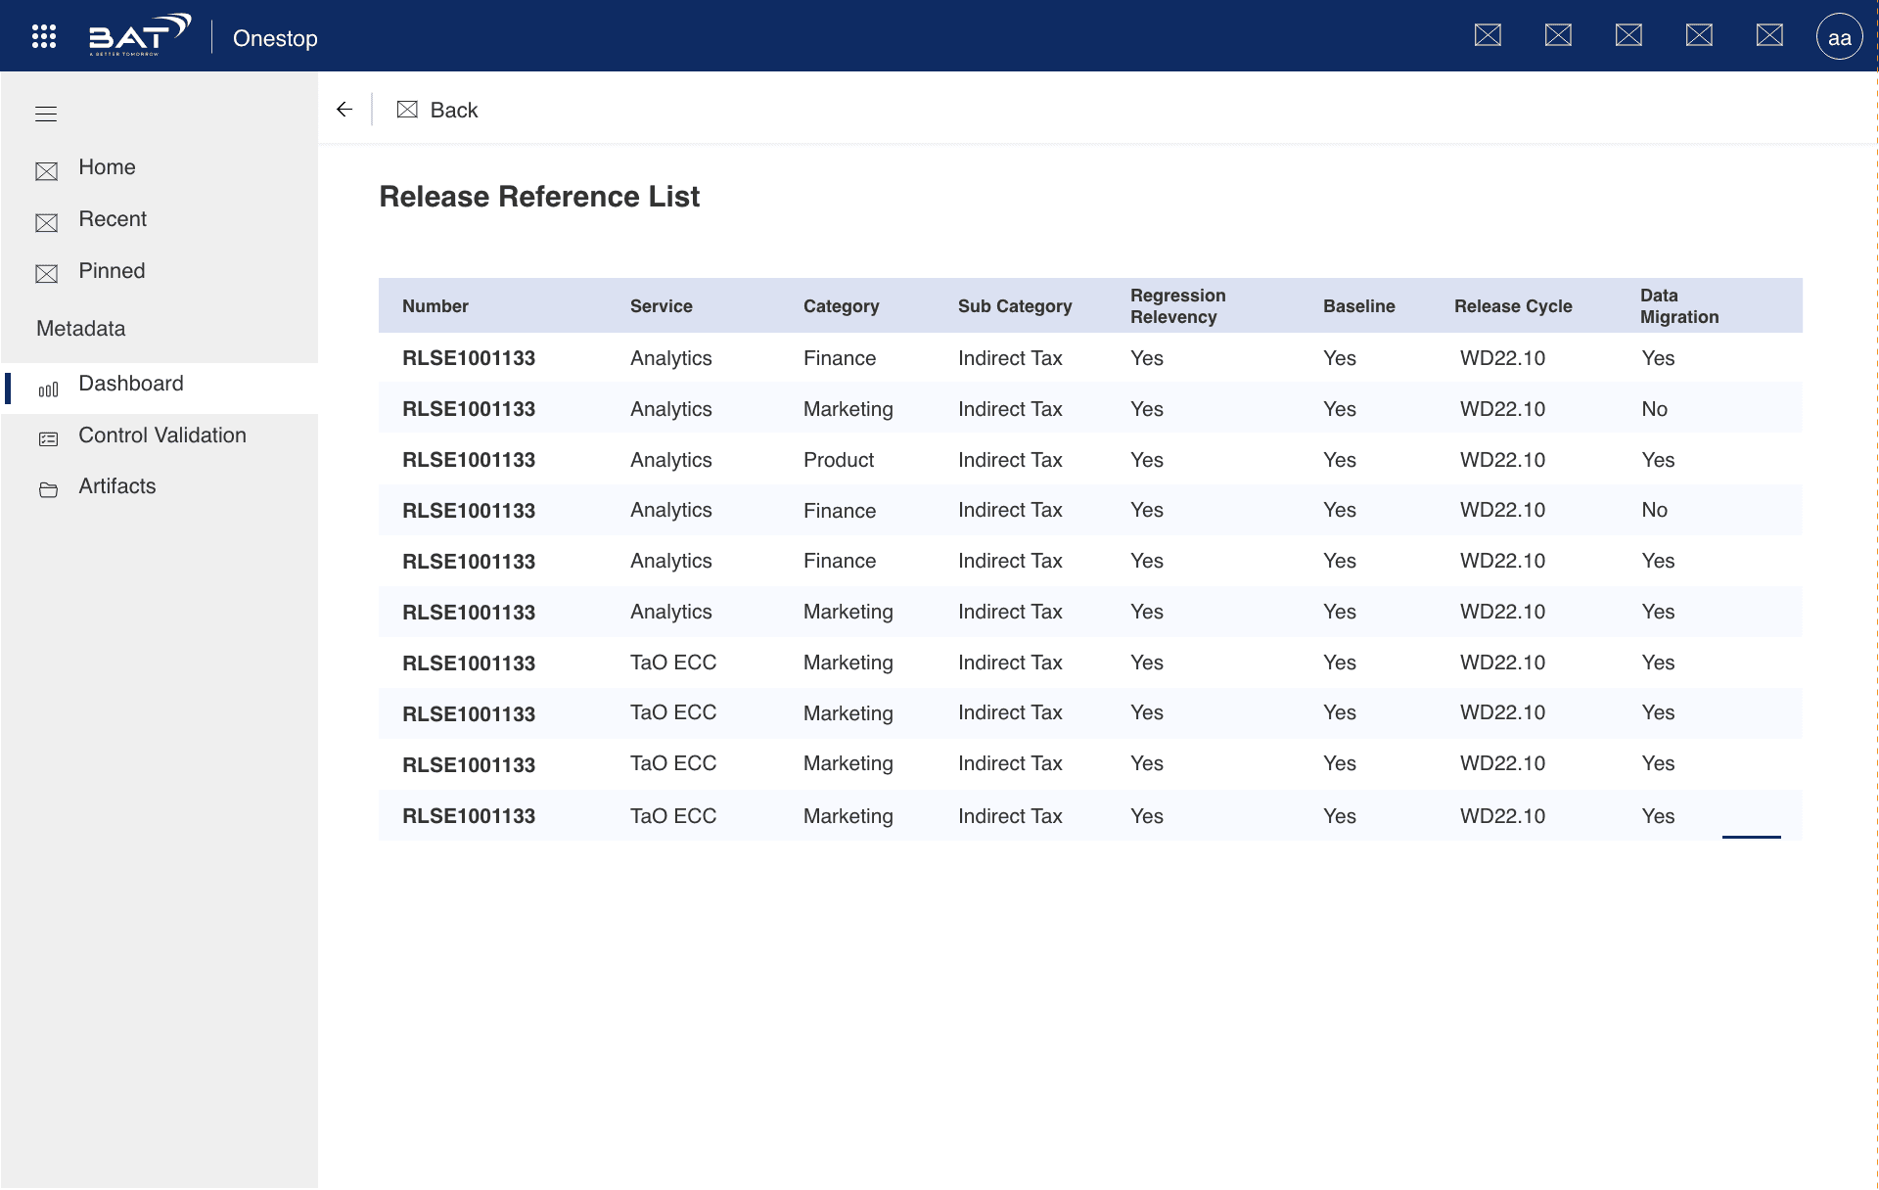Image resolution: width=1879 pixels, height=1190 pixels.
Task: Collapse sidebar using hamburger menu icon
Action: click(x=46, y=114)
